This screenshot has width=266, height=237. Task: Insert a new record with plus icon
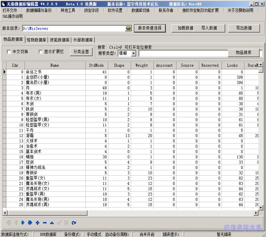tap(37, 223)
